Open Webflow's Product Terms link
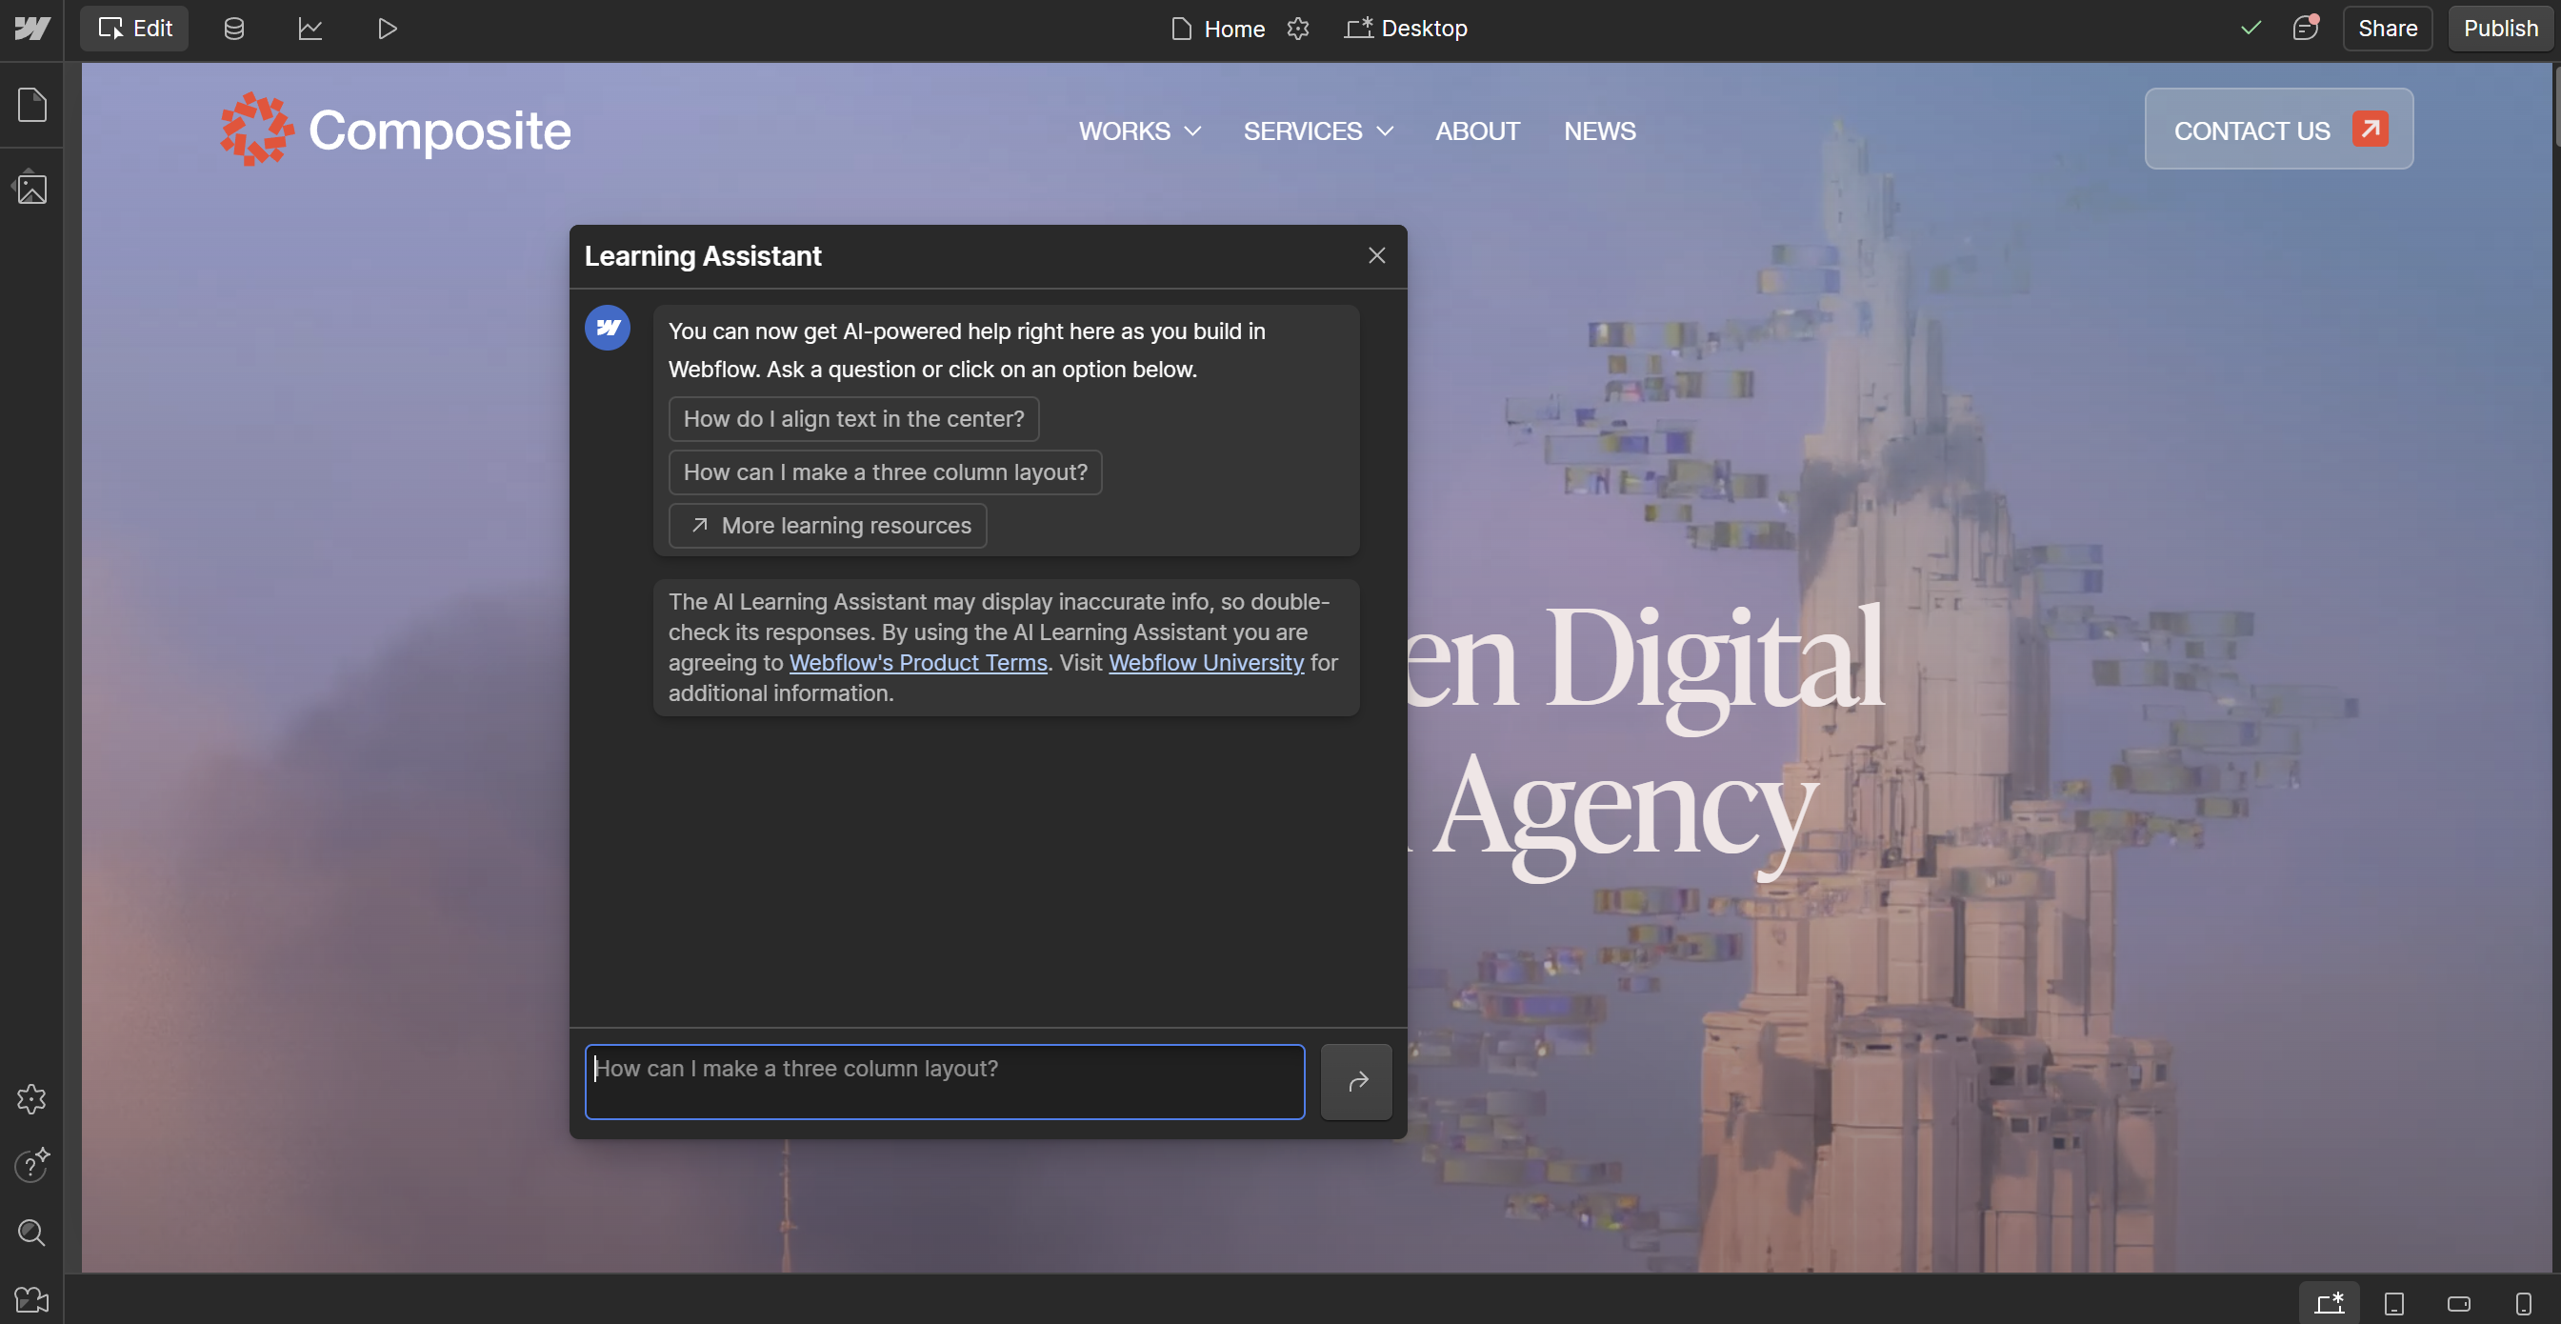Image resolution: width=2561 pixels, height=1324 pixels. click(917, 662)
